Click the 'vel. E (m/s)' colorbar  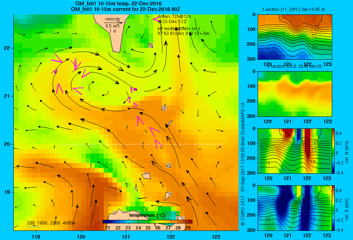coord(334,208)
